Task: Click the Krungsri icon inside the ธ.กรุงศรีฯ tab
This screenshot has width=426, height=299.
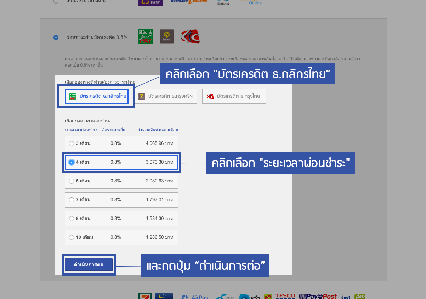Action: click(142, 96)
